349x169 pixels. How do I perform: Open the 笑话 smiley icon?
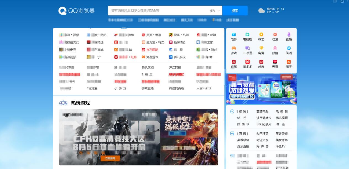coord(289,48)
